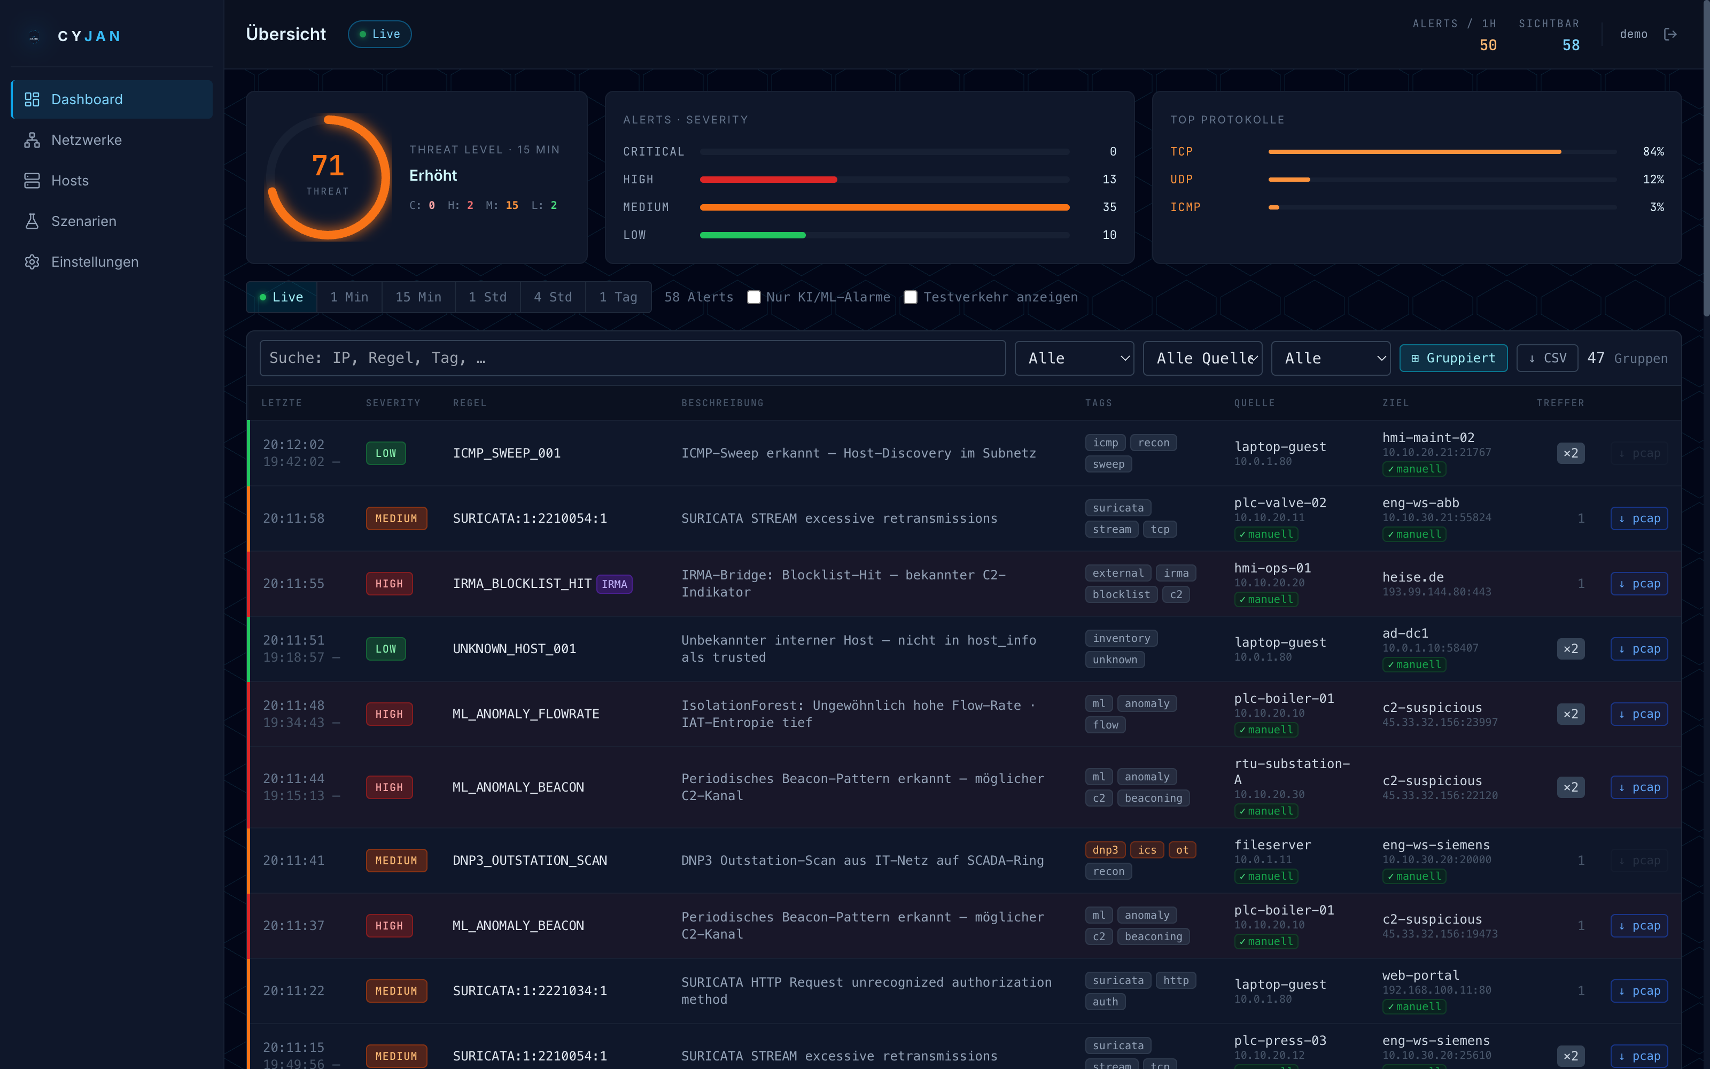This screenshot has width=1710, height=1069.
Task: Download the pcap for IRMA_BLOCKLIST_HIT
Action: 1639,583
